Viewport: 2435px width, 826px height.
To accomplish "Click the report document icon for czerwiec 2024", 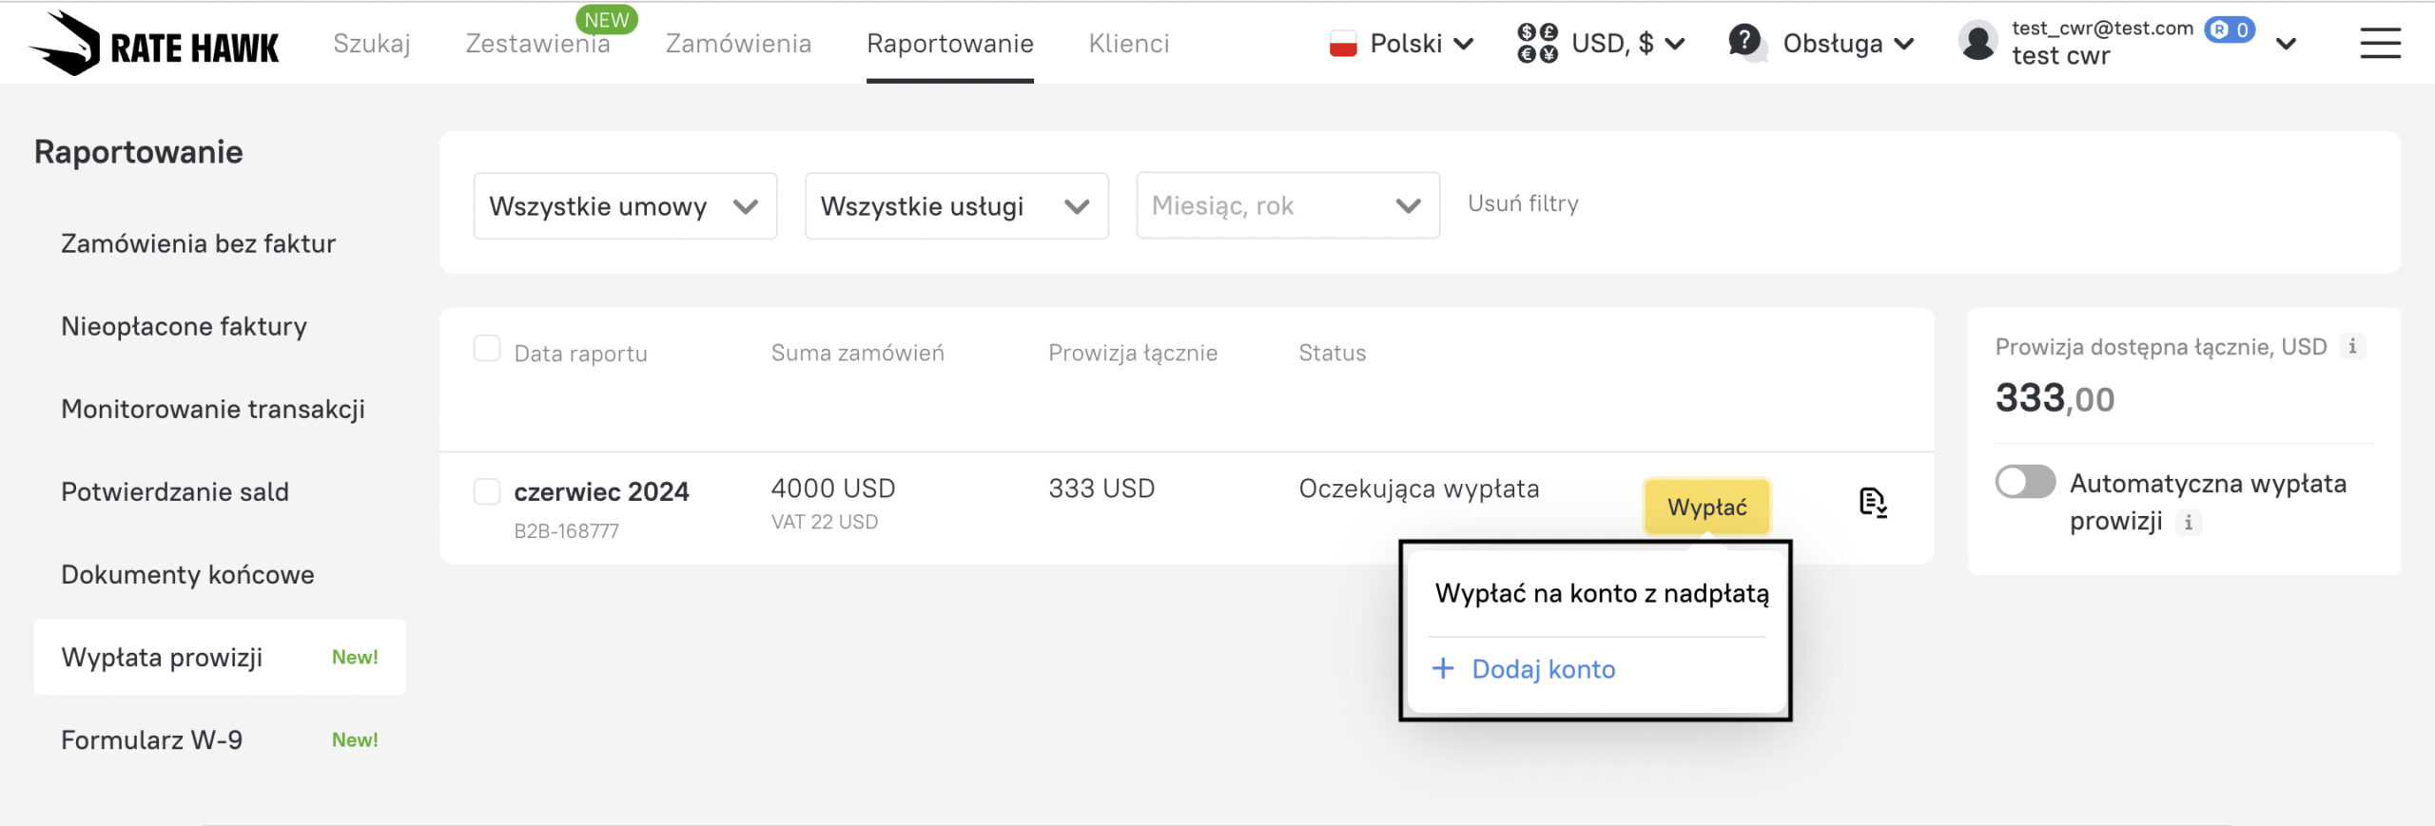I will (x=1872, y=502).
